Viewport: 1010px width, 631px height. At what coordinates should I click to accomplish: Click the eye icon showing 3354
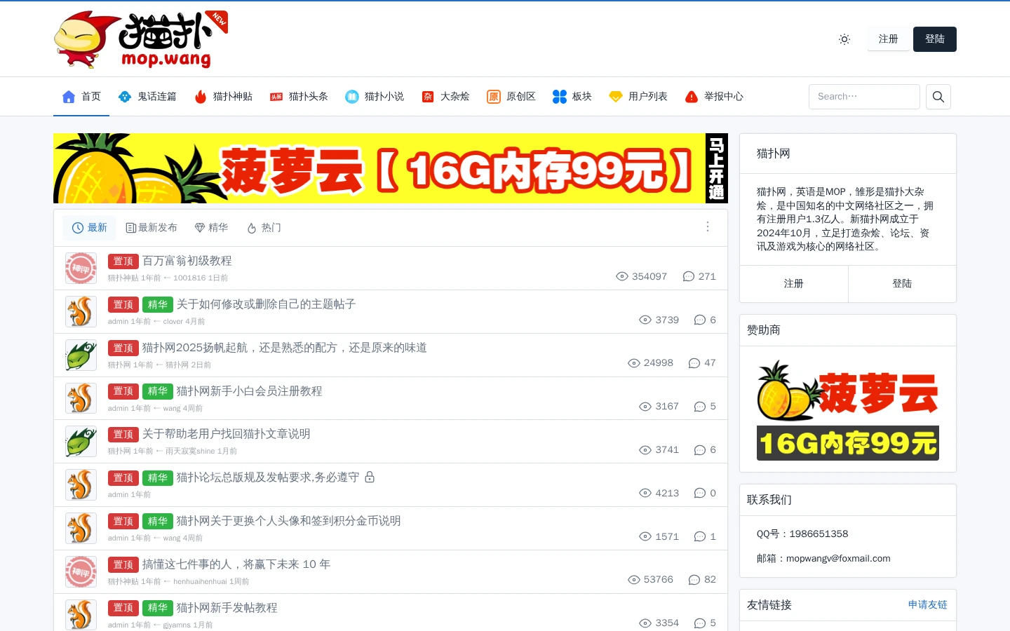[645, 623]
